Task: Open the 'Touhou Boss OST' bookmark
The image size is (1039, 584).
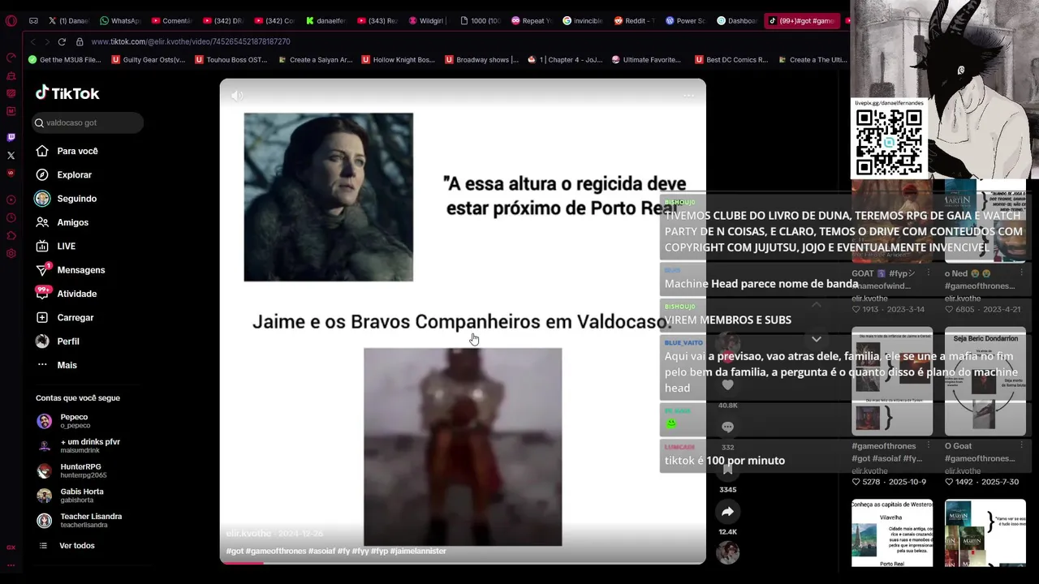Action: 231,59
